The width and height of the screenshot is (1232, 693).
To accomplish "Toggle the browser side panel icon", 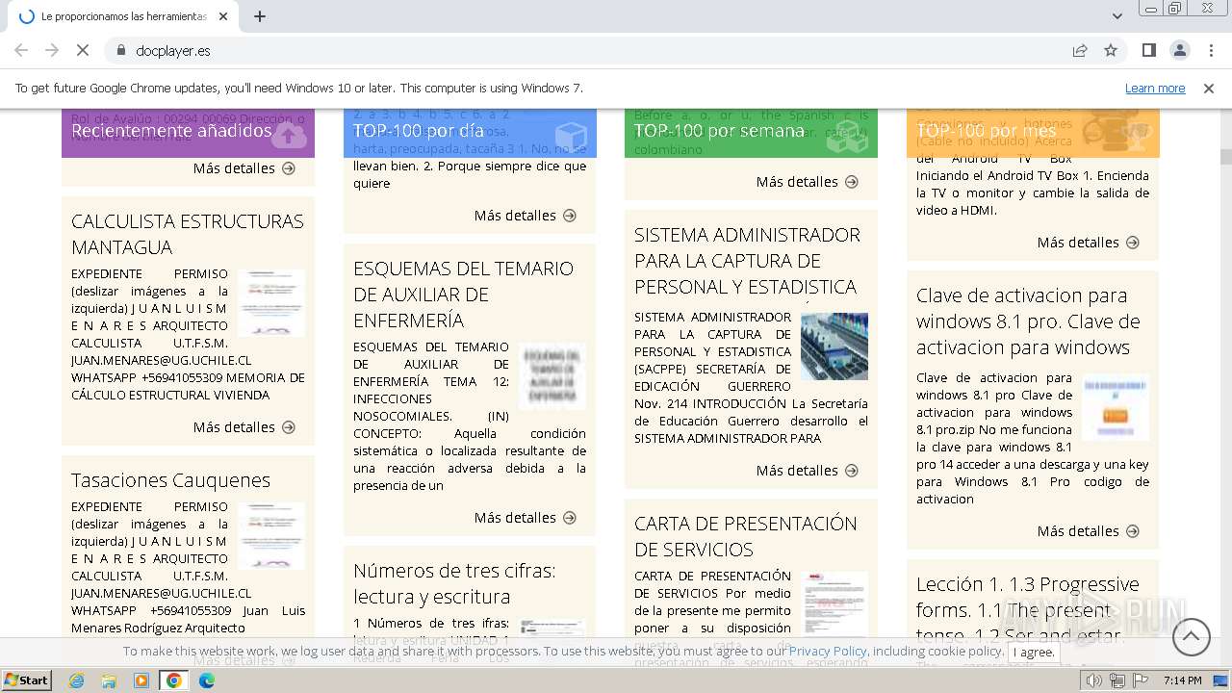I will pos(1149,50).
